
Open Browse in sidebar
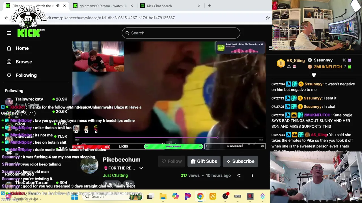click(x=24, y=62)
